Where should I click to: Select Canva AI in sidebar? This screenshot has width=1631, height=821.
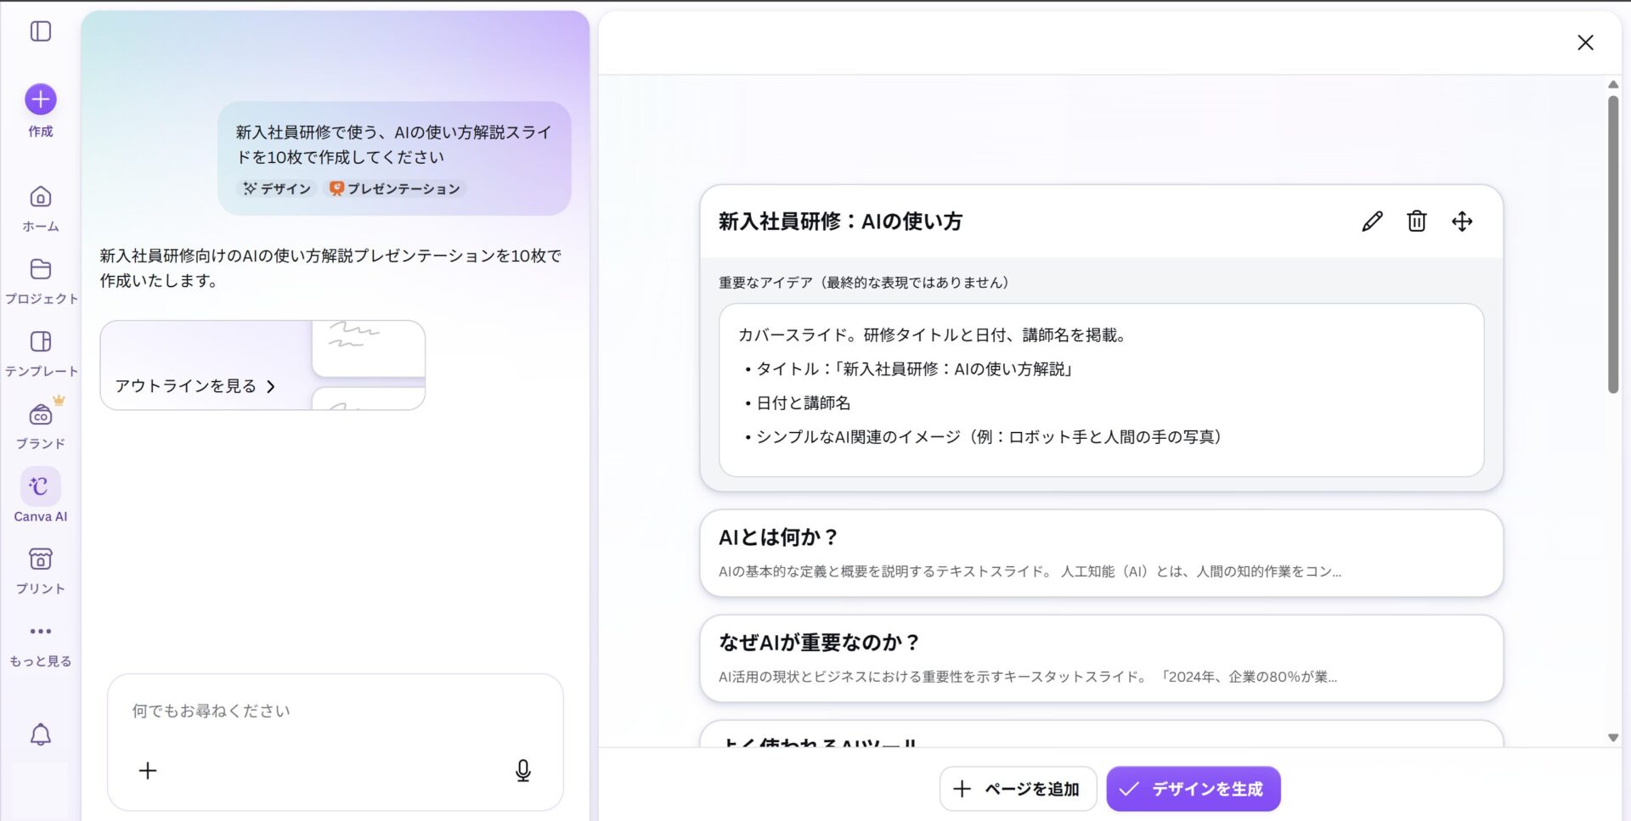click(41, 496)
